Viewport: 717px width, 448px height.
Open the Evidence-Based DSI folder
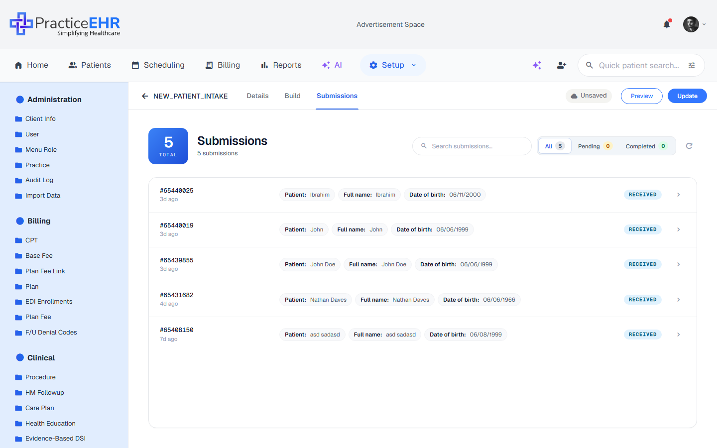click(50, 439)
